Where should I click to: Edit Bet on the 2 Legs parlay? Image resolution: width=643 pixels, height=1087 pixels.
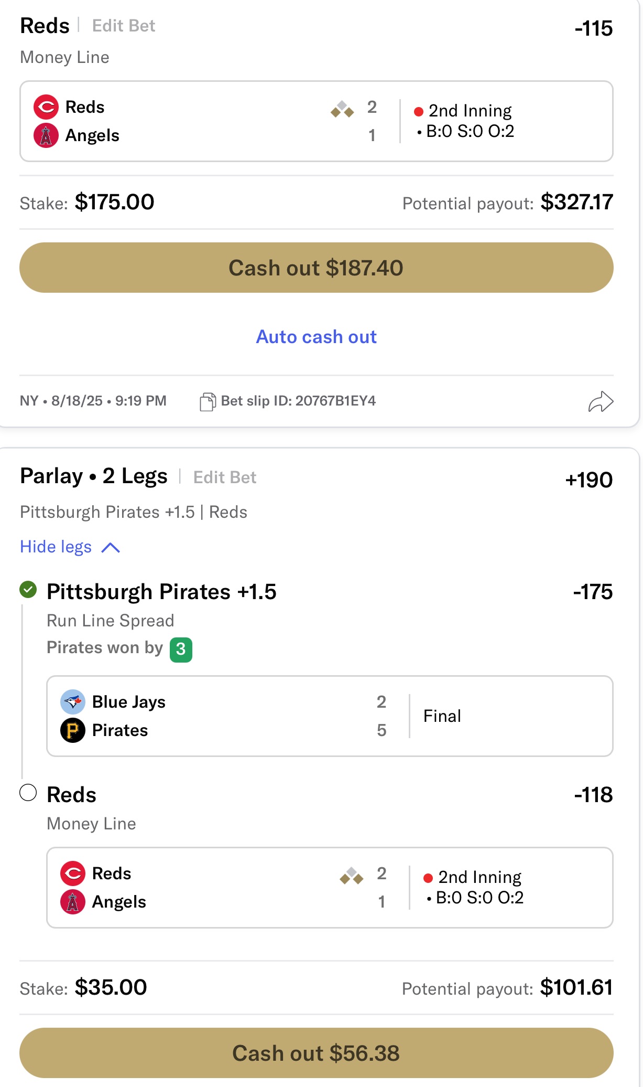[x=225, y=477]
